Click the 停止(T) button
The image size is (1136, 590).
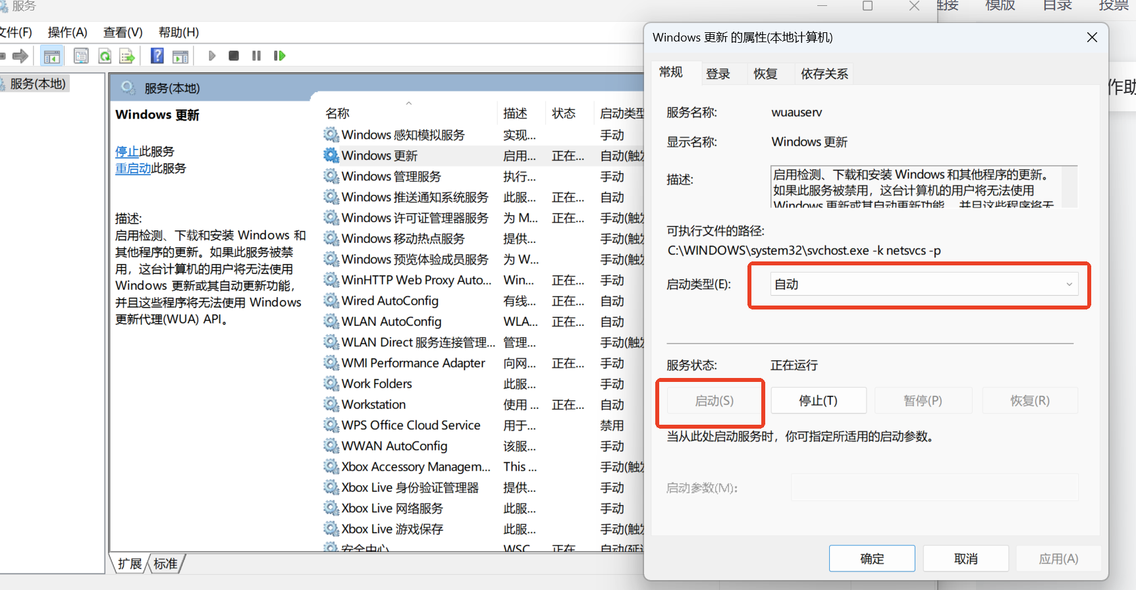(x=819, y=400)
